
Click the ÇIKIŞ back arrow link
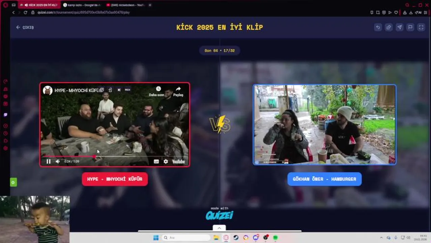(25, 27)
